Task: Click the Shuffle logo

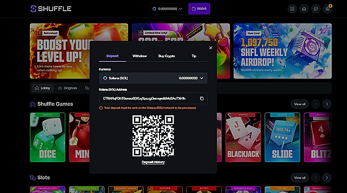Action: point(51,9)
